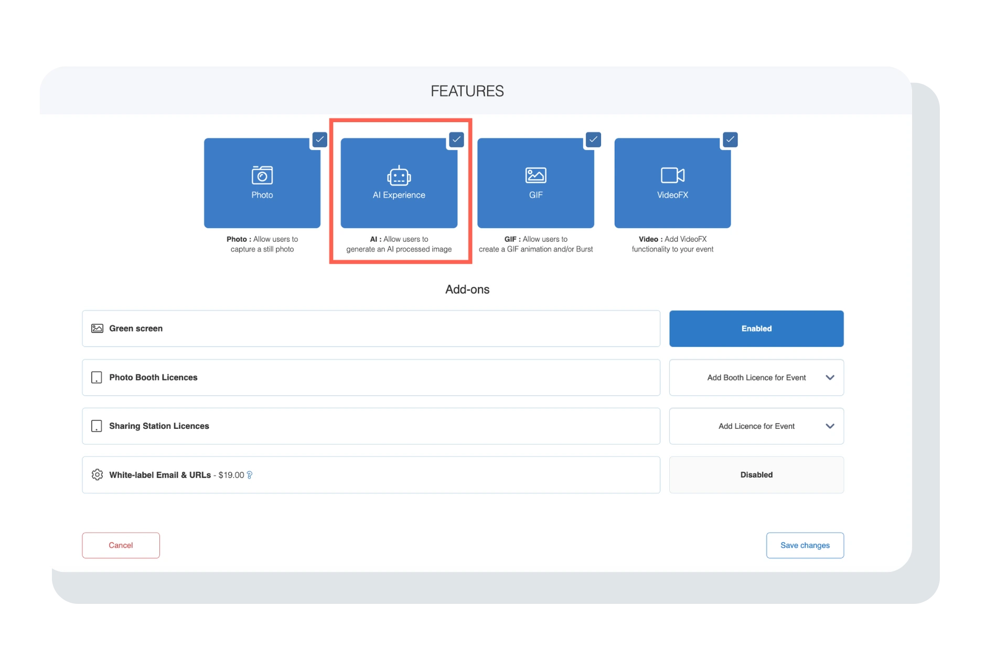The width and height of the screenshot is (1007, 671).
Task: Uncheck the VideoFX feature checkbox
Action: point(730,139)
